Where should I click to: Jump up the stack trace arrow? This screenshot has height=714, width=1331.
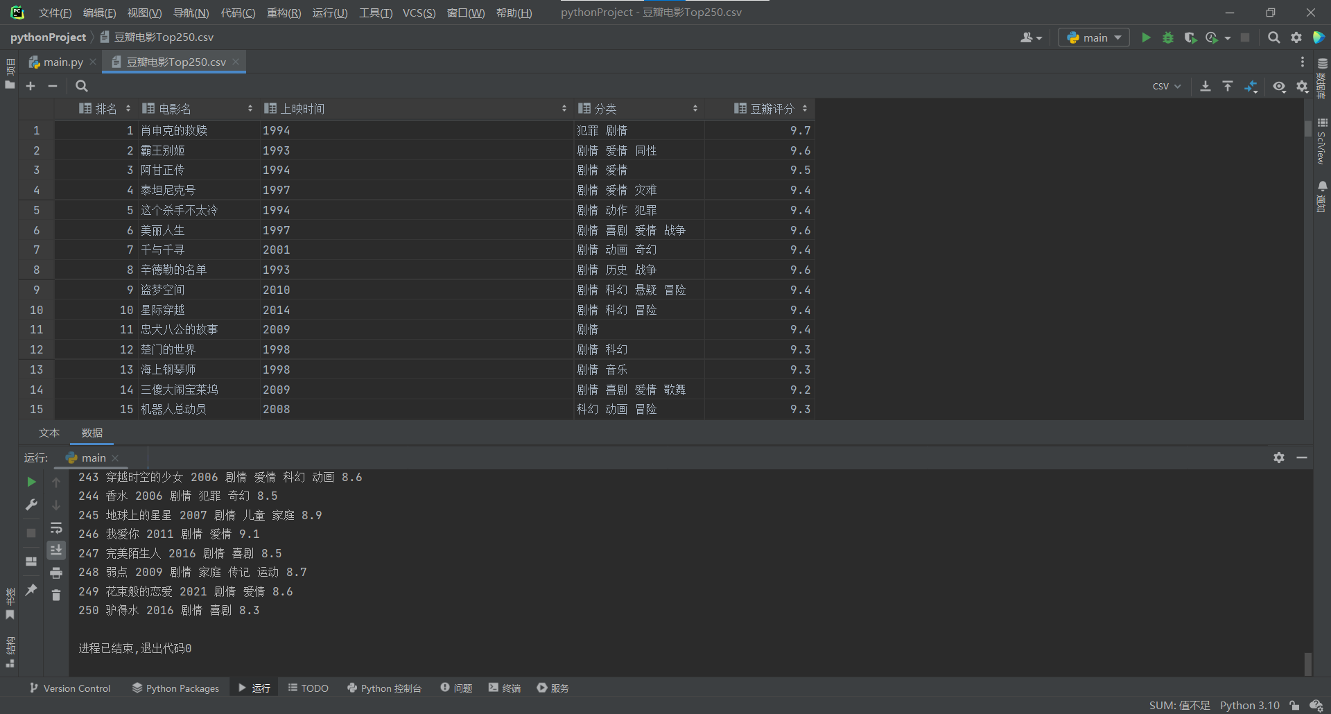point(56,482)
